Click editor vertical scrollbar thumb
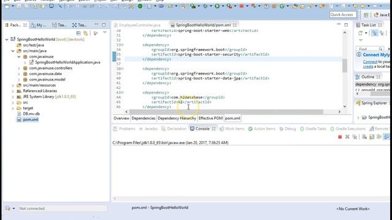Viewport: 392px width, 220px height. 345,65
